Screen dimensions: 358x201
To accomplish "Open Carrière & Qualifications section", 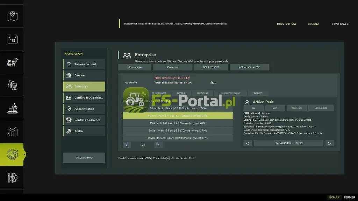I will (84, 98).
